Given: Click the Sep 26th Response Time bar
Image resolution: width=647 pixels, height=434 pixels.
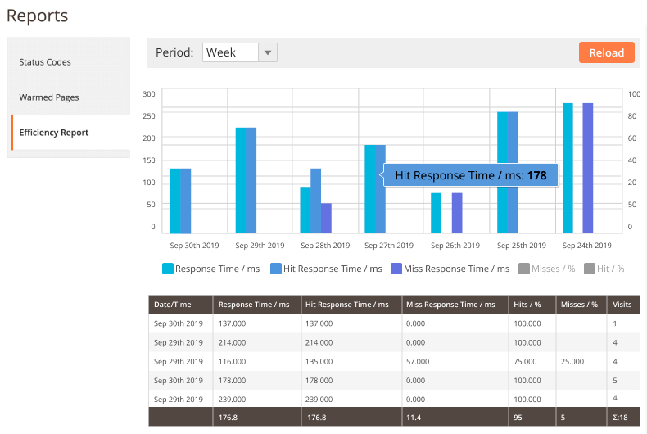Looking at the screenshot, I should [437, 213].
